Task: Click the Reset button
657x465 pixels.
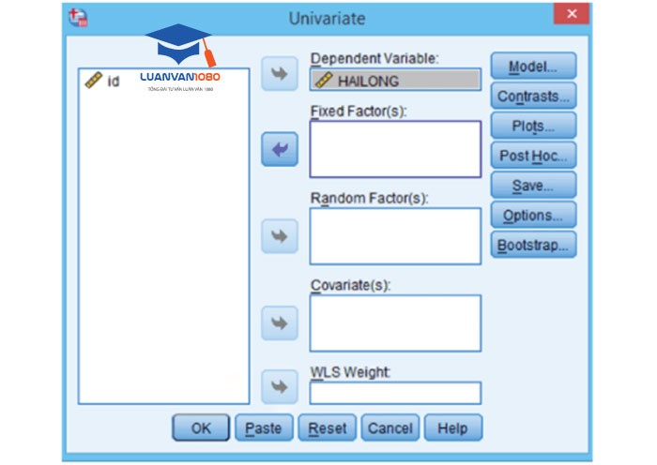Action: click(328, 427)
